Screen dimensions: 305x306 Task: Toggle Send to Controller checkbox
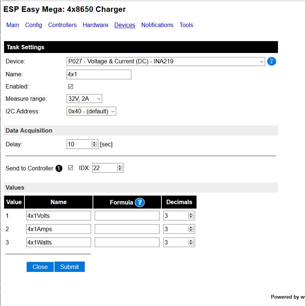[x=70, y=168]
